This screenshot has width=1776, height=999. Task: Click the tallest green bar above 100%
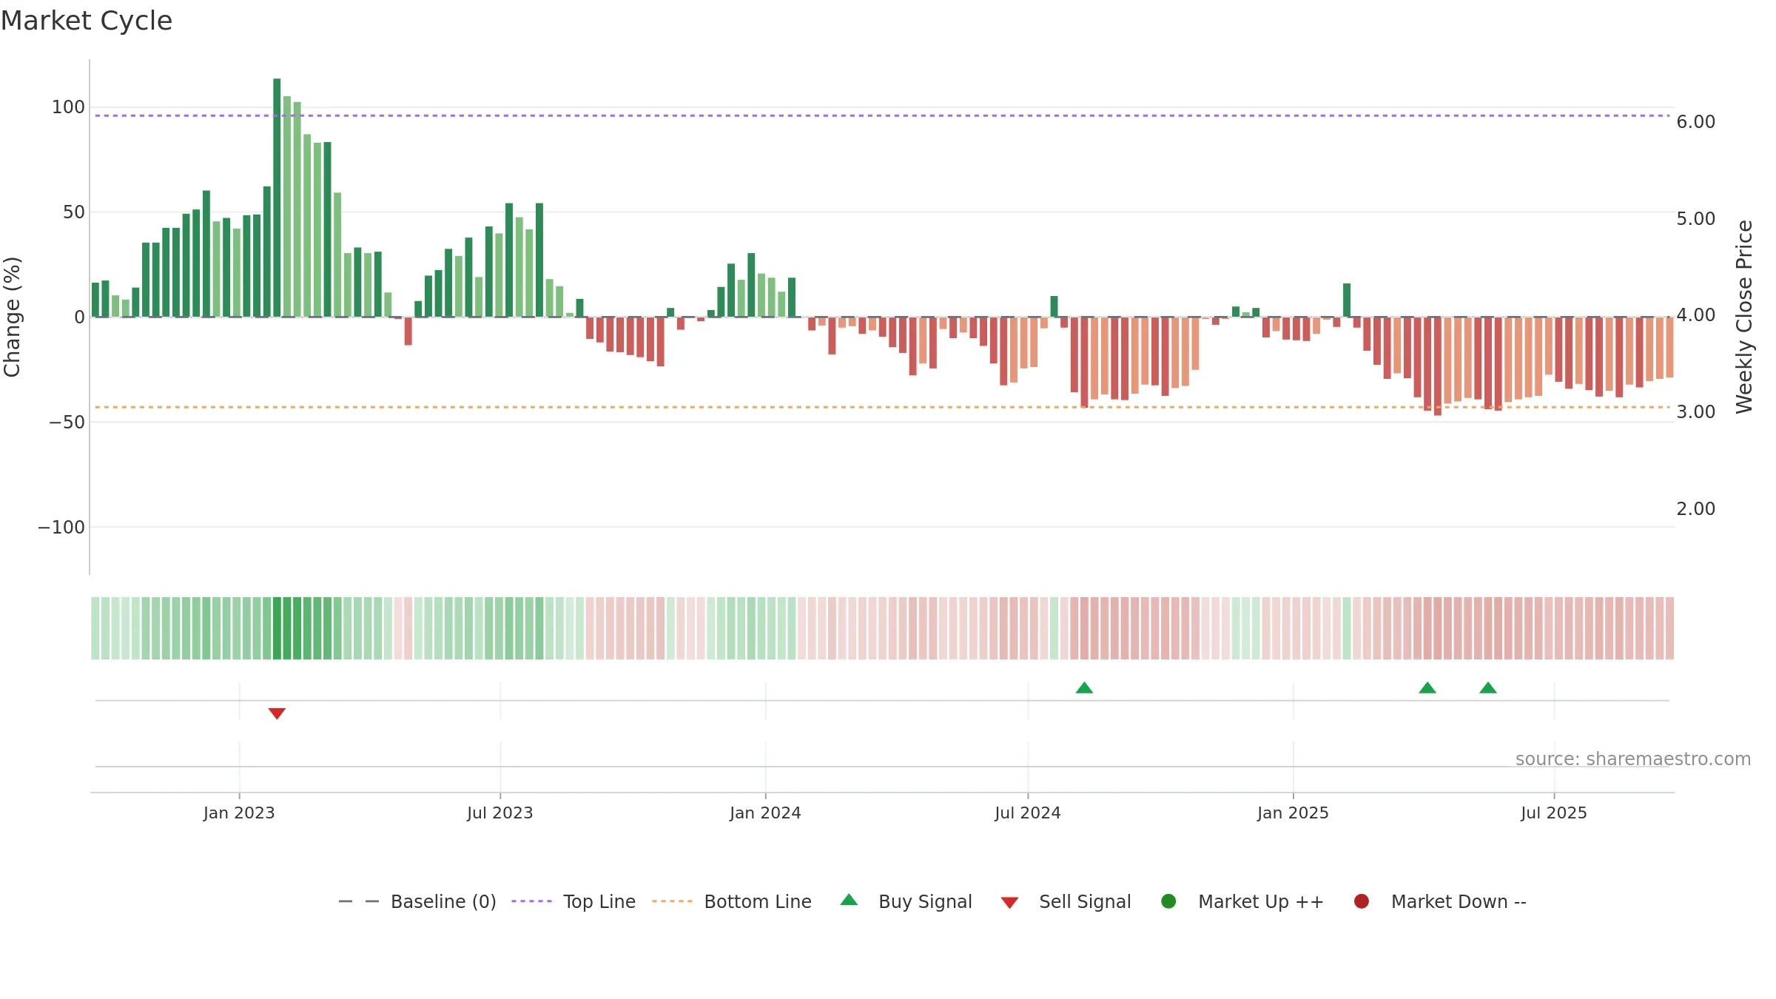(x=277, y=198)
